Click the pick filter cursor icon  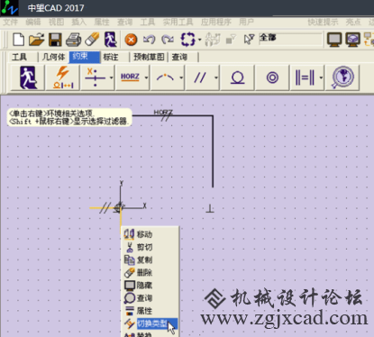point(249,40)
